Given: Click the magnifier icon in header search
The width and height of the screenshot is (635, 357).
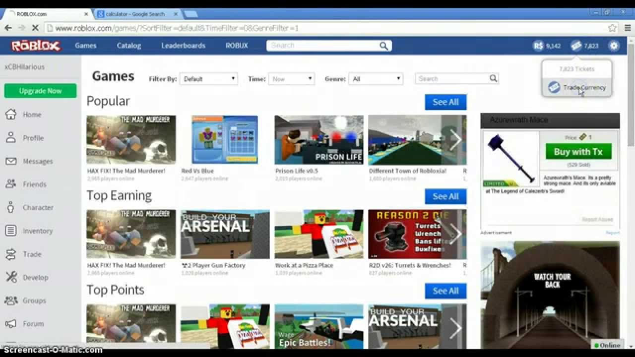Looking at the screenshot, I should (x=383, y=46).
